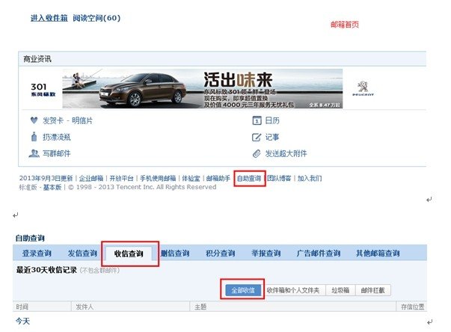Select the 举报查询 tab
451x332 pixels.
pyautogui.click(x=266, y=253)
